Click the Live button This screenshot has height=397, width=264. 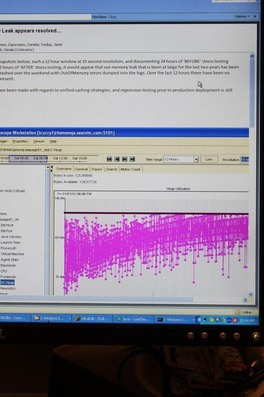pos(209,159)
